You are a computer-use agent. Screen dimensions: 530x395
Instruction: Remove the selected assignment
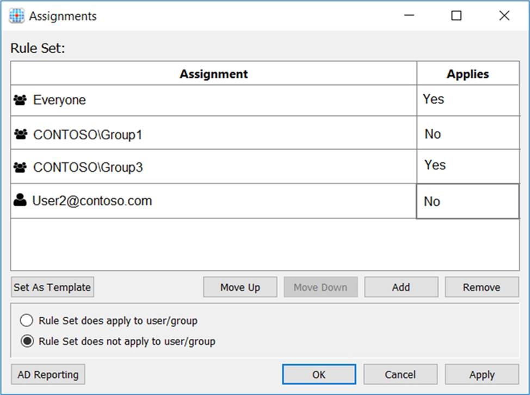pyautogui.click(x=482, y=287)
